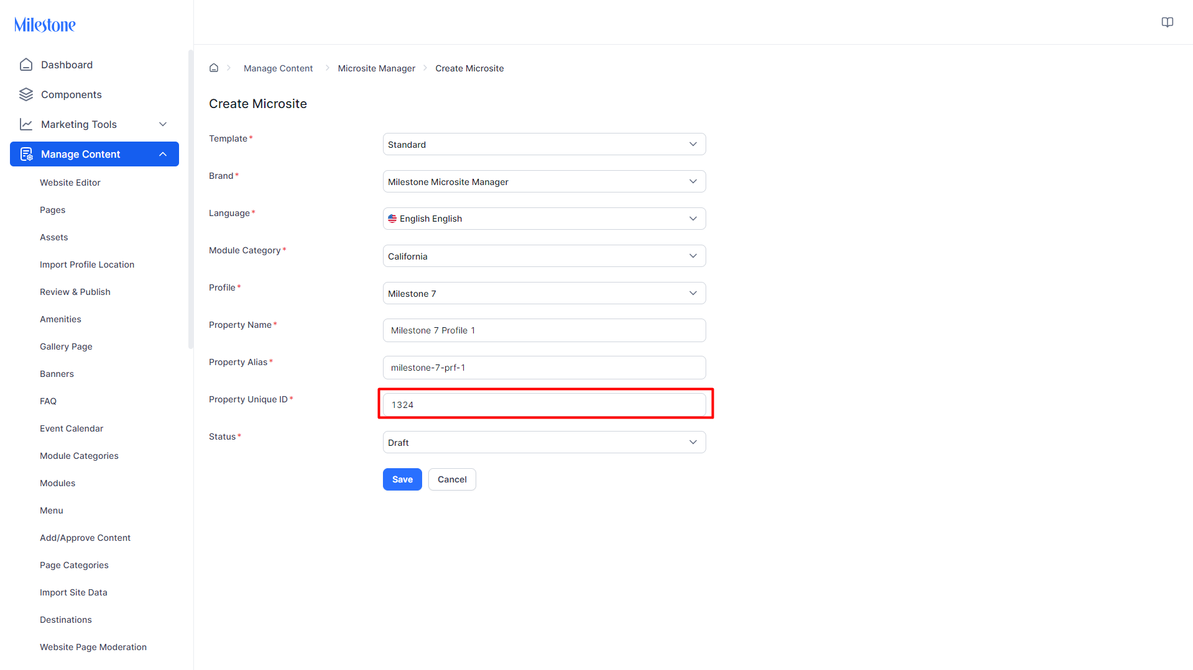Screen dimensions: 1193x670
Task: Go to Destinations in sidebar
Action: [x=66, y=620]
